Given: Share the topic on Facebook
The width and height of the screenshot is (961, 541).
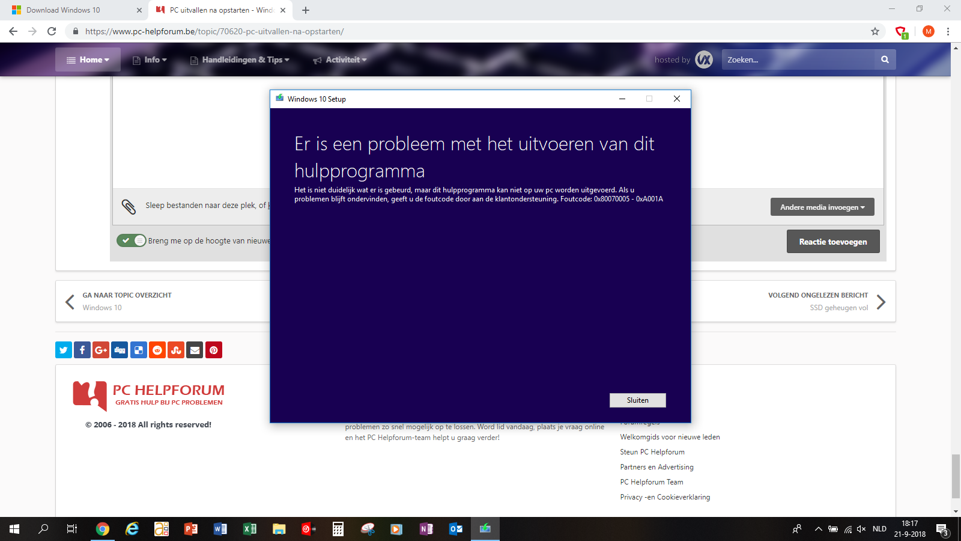Looking at the screenshot, I should coord(82,350).
